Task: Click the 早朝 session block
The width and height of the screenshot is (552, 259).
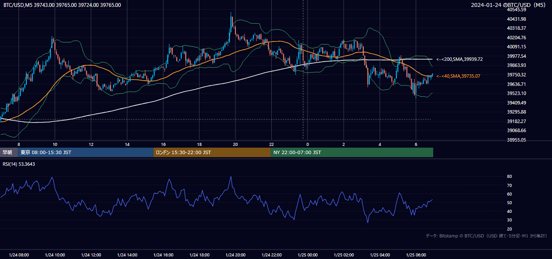Action: click(9, 152)
